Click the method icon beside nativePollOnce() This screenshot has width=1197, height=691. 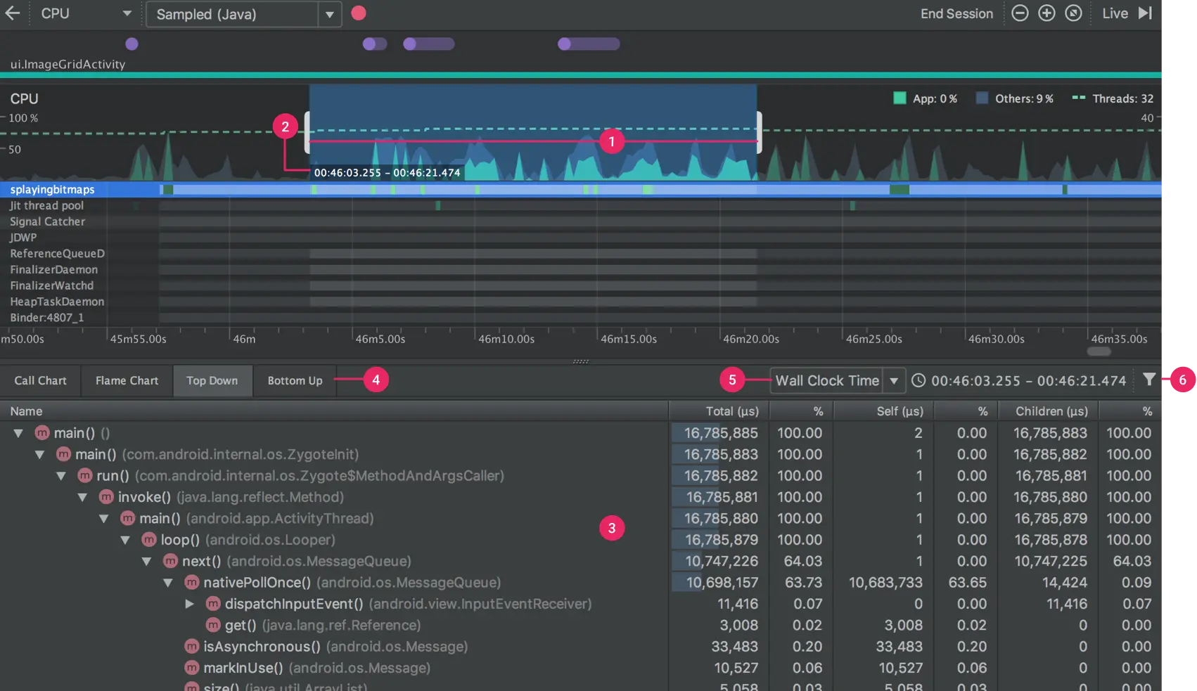192,583
